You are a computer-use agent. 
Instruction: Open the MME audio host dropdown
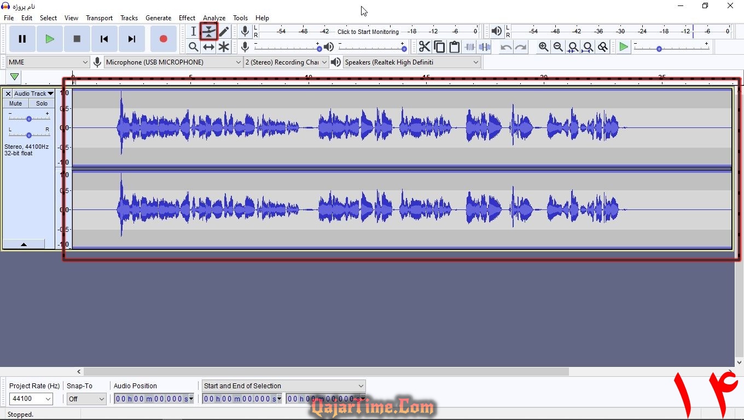[x=48, y=62]
